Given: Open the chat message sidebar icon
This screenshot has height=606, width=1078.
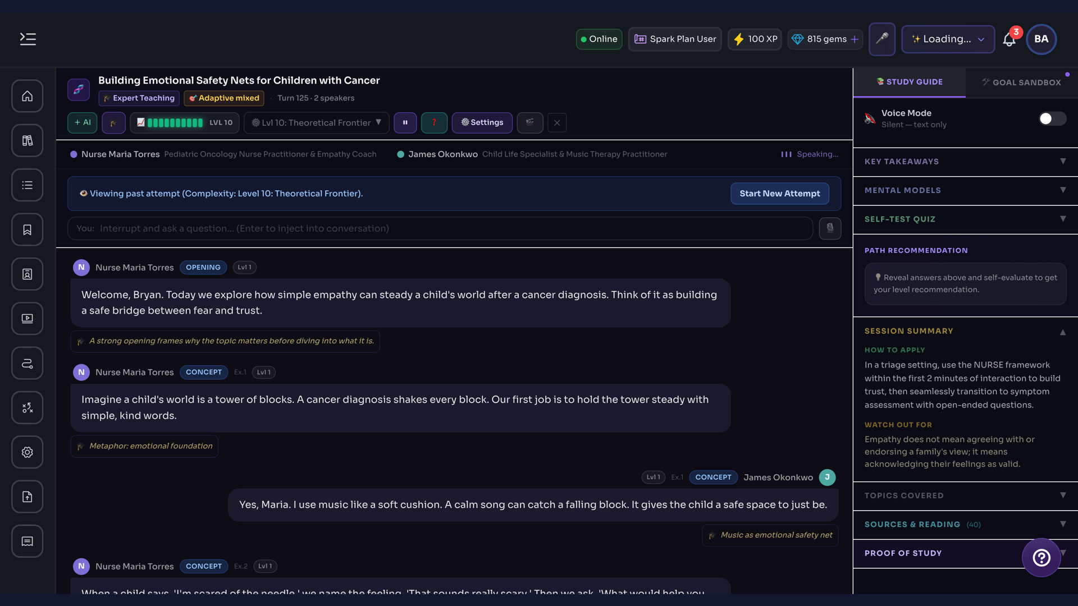Looking at the screenshot, I should pos(28,541).
